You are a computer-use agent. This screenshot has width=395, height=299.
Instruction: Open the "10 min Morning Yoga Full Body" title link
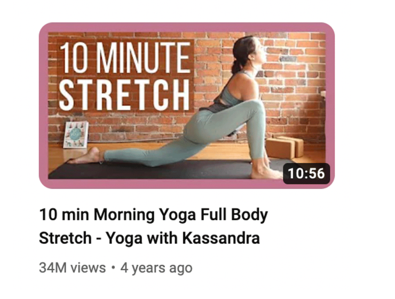[x=153, y=215]
